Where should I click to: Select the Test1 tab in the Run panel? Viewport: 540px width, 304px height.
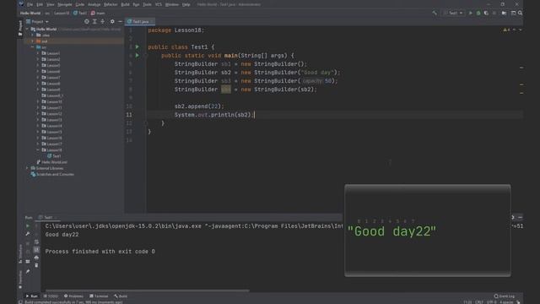(x=48, y=218)
